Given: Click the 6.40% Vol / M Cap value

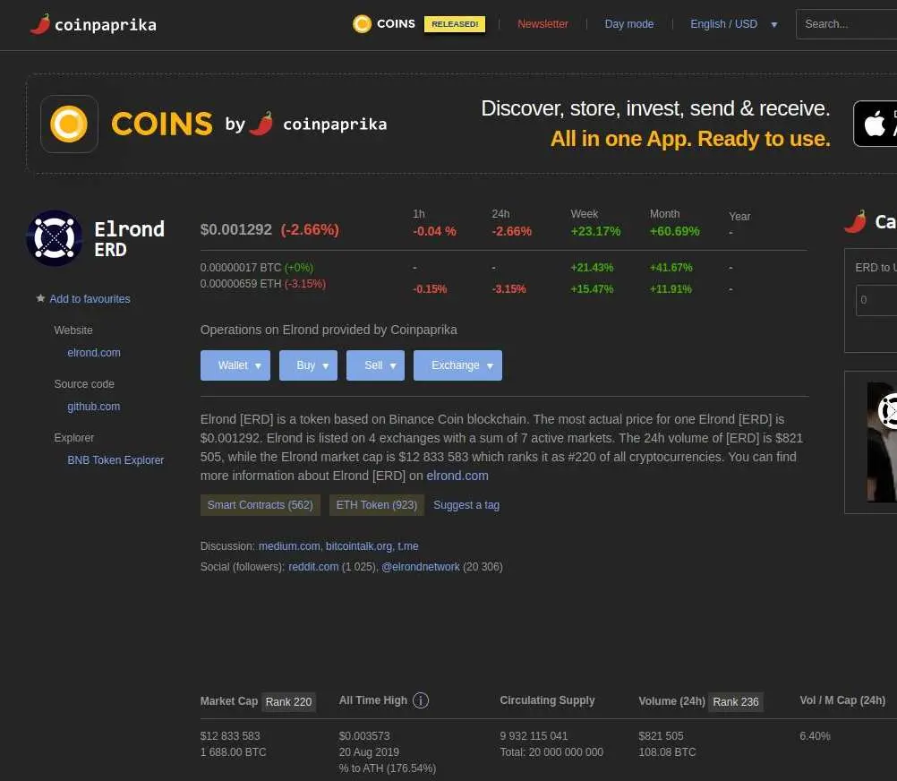Looking at the screenshot, I should [x=815, y=736].
